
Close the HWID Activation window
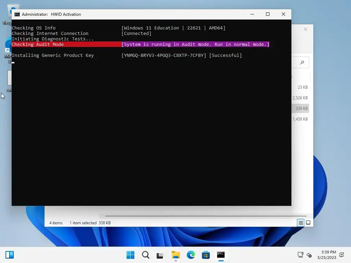coord(283,14)
